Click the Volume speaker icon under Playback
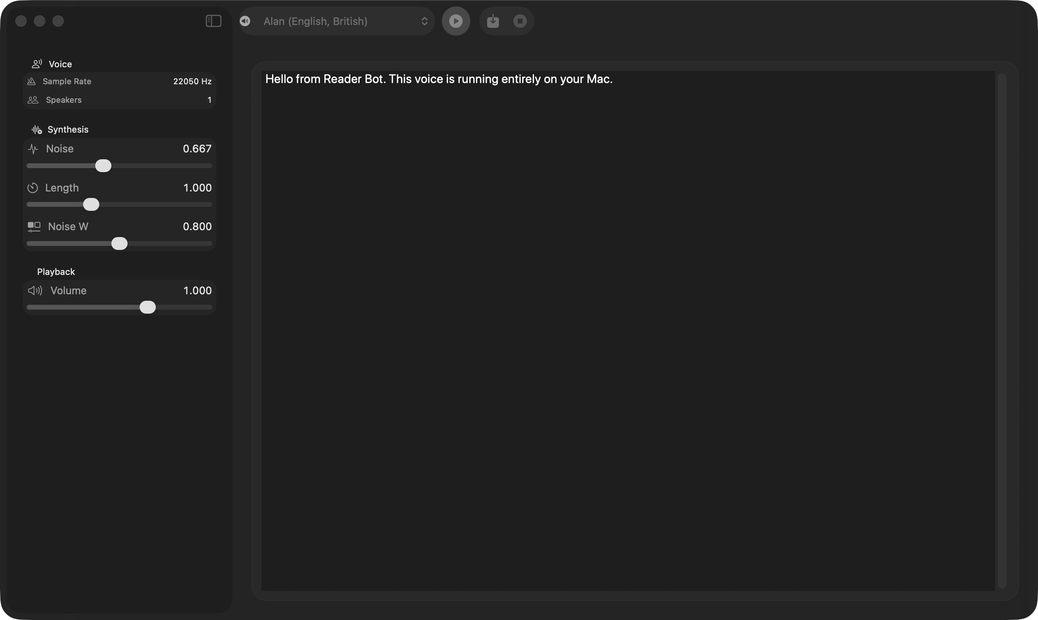 click(35, 291)
